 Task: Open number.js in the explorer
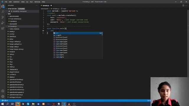tap(13, 74)
